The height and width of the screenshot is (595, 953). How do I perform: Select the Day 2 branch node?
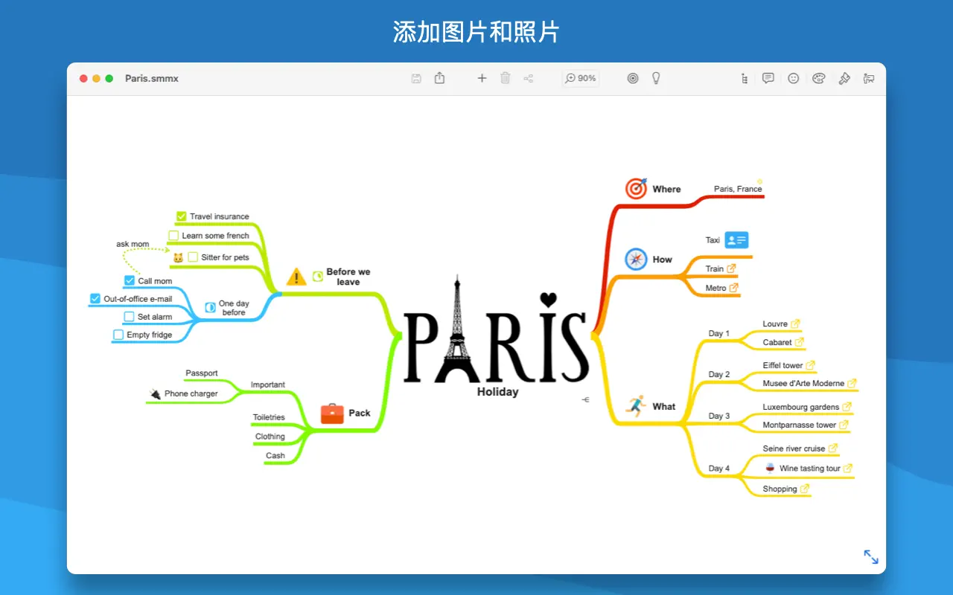pyautogui.click(x=718, y=374)
